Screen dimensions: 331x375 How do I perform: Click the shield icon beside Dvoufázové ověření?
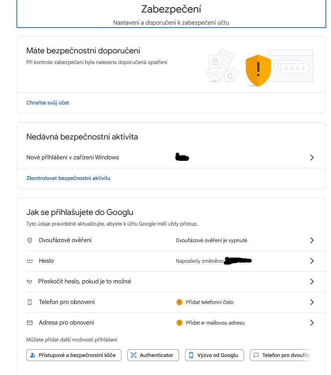click(x=30, y=240)
